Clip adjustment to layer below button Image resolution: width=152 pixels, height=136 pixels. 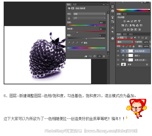(86, 56)
